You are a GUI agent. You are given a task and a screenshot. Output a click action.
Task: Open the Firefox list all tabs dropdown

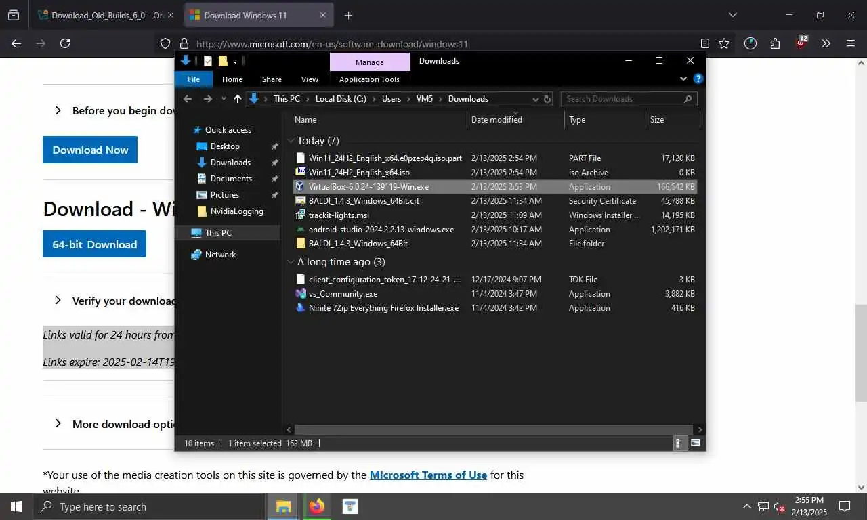pyautogui.click(x=732, y=15)
